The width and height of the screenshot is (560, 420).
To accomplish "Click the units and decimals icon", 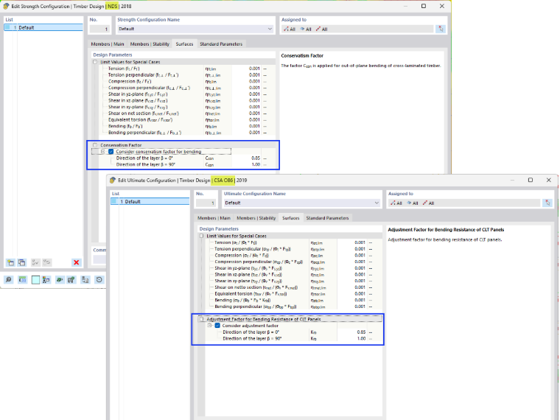I will [x=23, y=280].
